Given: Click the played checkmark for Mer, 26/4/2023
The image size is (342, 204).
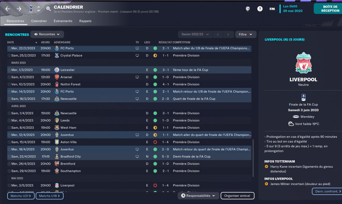Looking at the screenshot, I should [9, 164].
